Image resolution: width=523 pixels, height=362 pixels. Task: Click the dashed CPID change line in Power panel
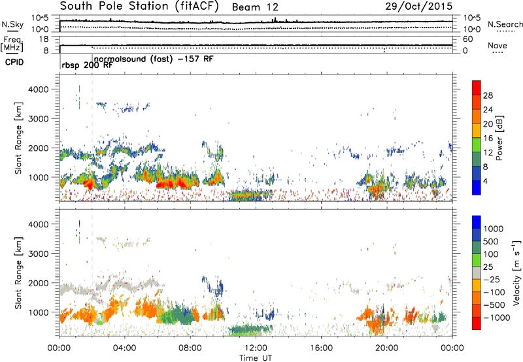pyautogui.click(x=92, y=137)
